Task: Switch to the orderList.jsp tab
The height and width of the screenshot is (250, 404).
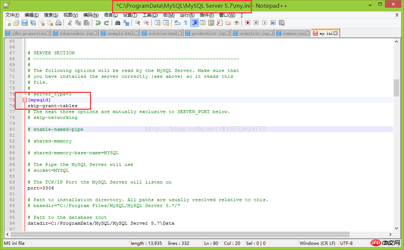Action: pos(253,33)
